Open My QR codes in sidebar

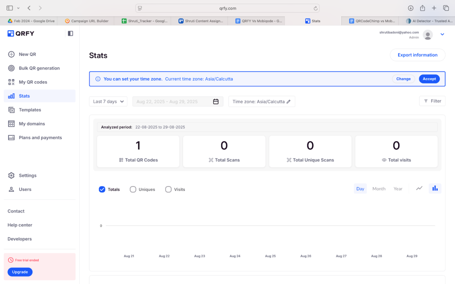32,82
